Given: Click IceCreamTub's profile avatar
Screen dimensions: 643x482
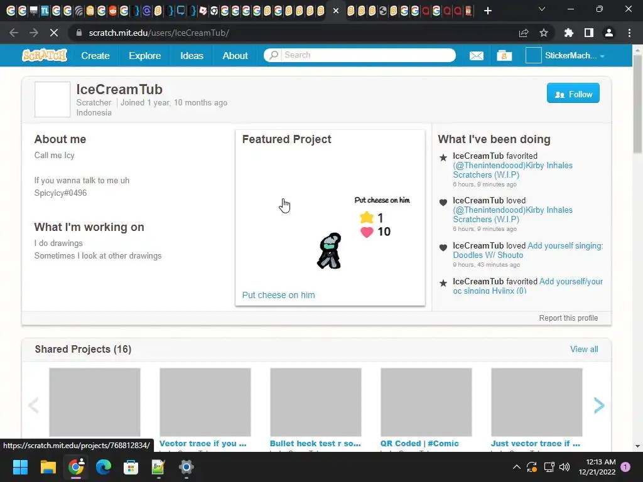Looking at the screenshot, I should 53,99.
